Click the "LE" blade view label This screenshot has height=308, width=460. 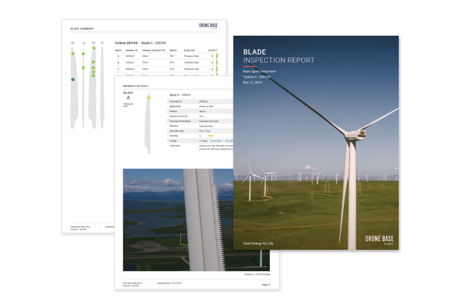[84, 43]
